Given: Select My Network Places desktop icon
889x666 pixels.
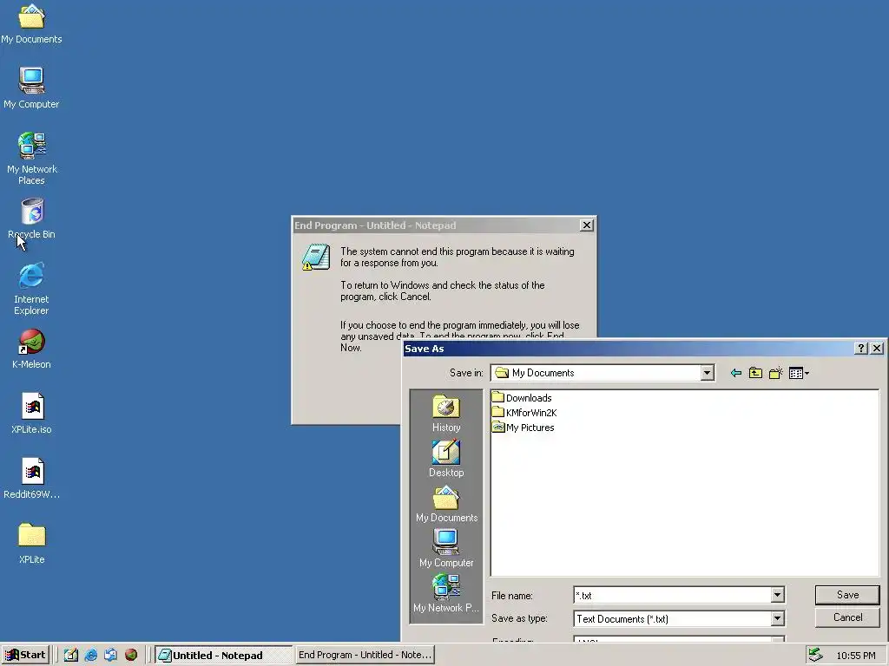Looking at the screenshot, I should coord(31,158).
